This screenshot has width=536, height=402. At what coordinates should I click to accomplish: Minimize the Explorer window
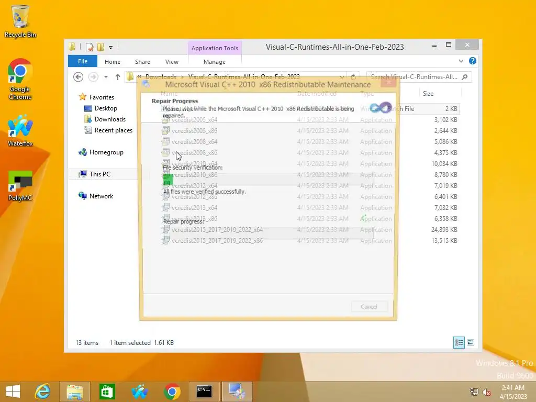click(434, 45)
